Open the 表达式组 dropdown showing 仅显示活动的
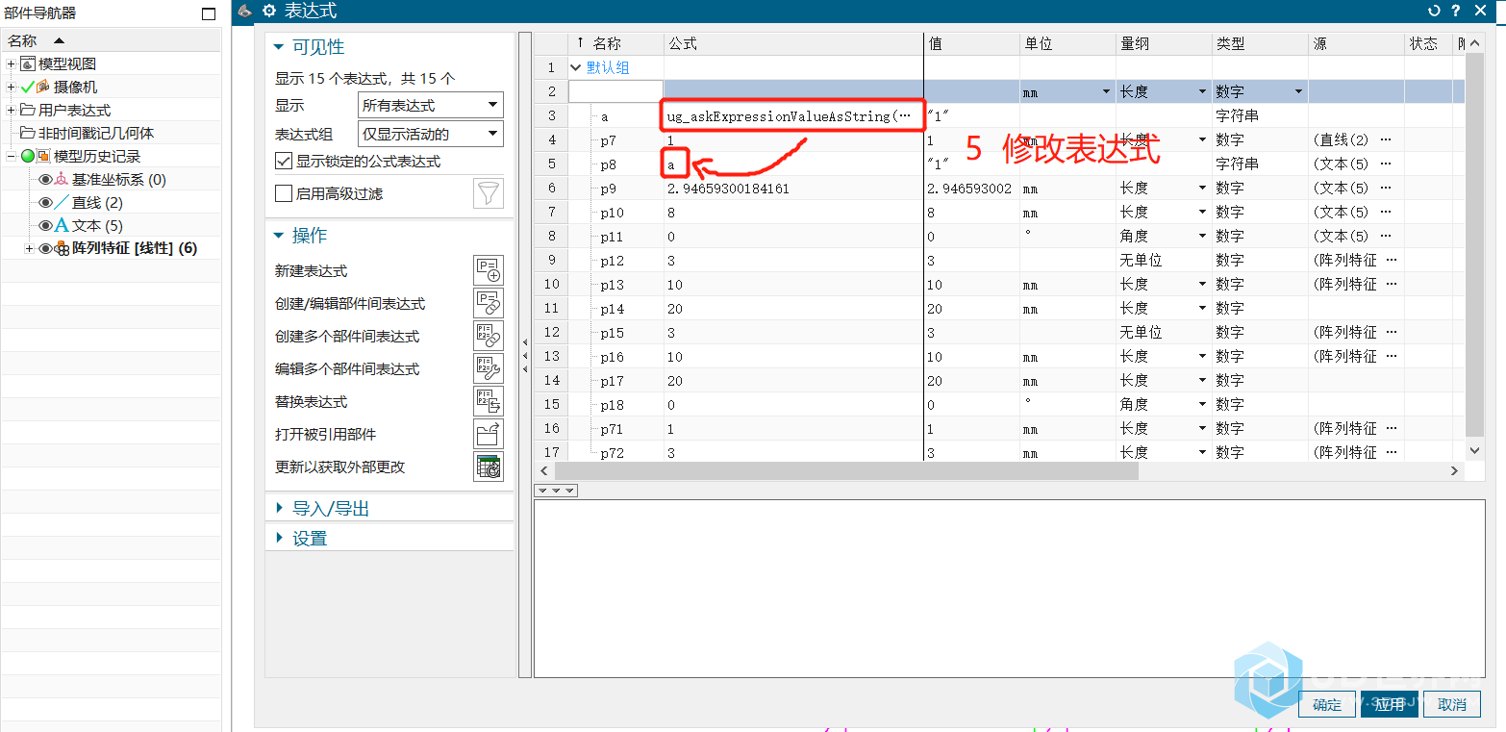Viewport: 1506px width, 732px height. coord(431,134)
